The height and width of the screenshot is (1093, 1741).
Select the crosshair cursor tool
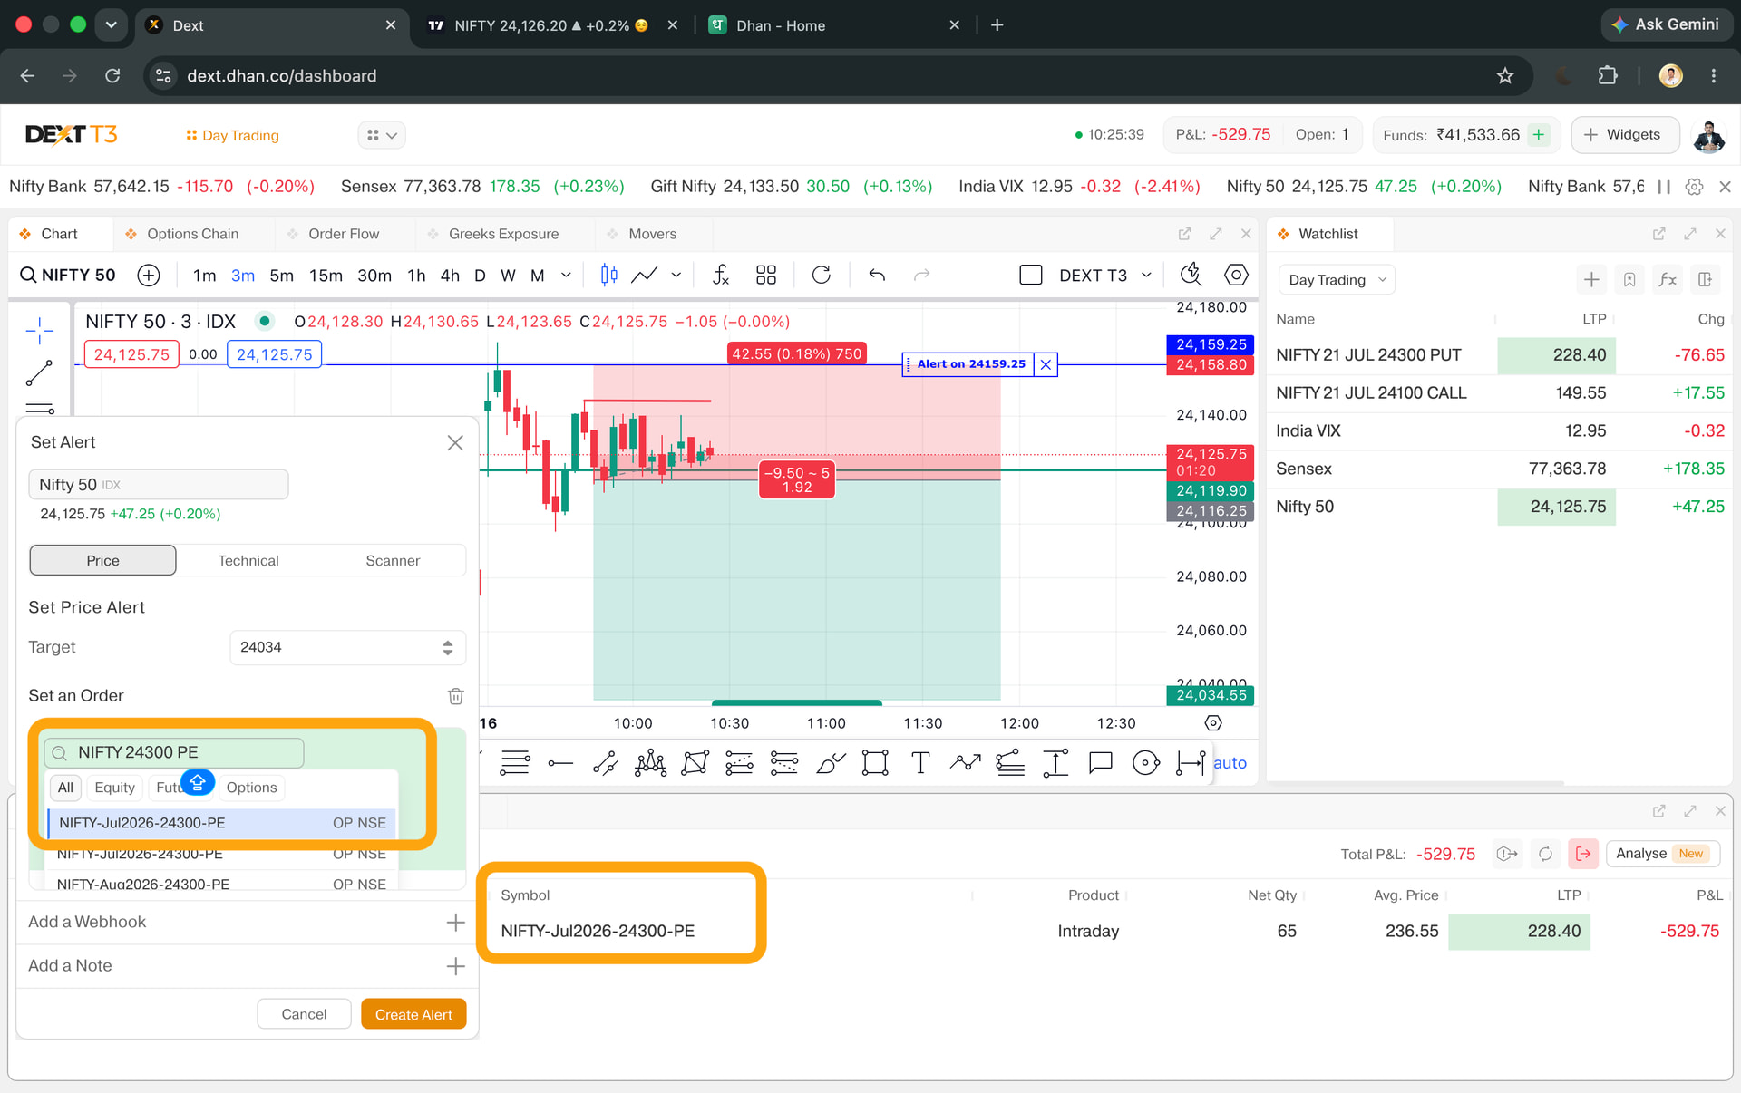(39, 331)
